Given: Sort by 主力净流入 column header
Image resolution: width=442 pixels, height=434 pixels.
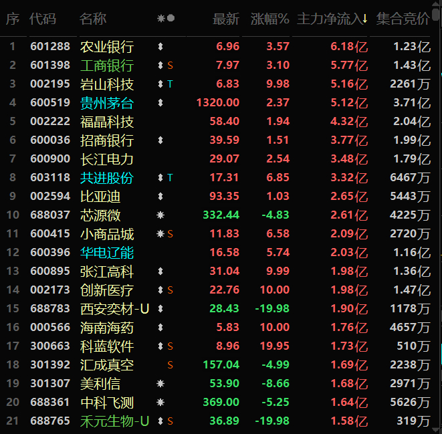Looking at the screenshot, I should [332, 19].
